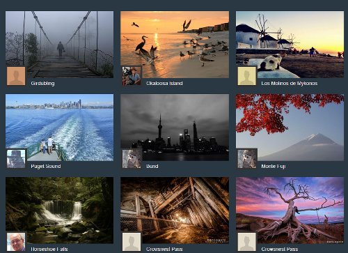Open the black-and-white Bund skyline photo

coord(175,128)
